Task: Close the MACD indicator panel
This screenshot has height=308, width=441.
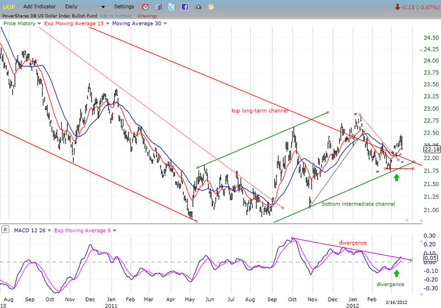Action: tap(4, 229)
